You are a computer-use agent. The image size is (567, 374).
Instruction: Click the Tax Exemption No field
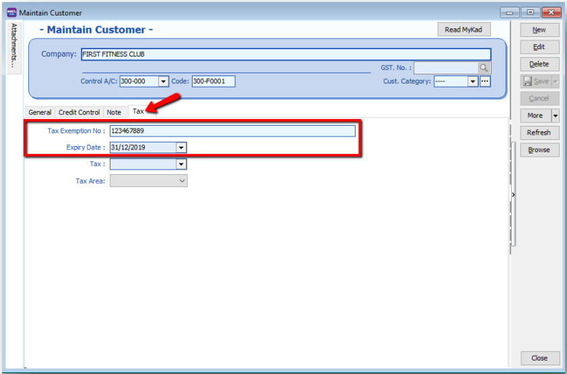tap(232, 131)
